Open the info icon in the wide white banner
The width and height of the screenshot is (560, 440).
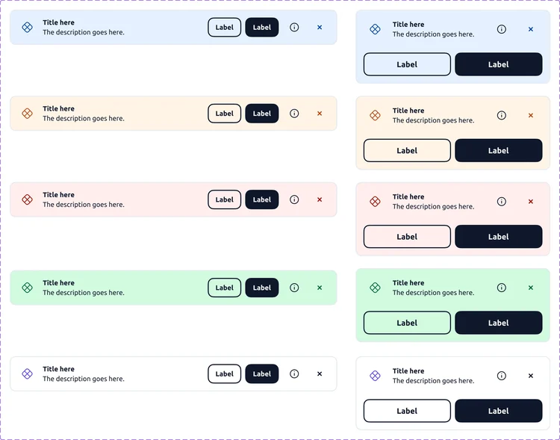(x=294, y=374)
